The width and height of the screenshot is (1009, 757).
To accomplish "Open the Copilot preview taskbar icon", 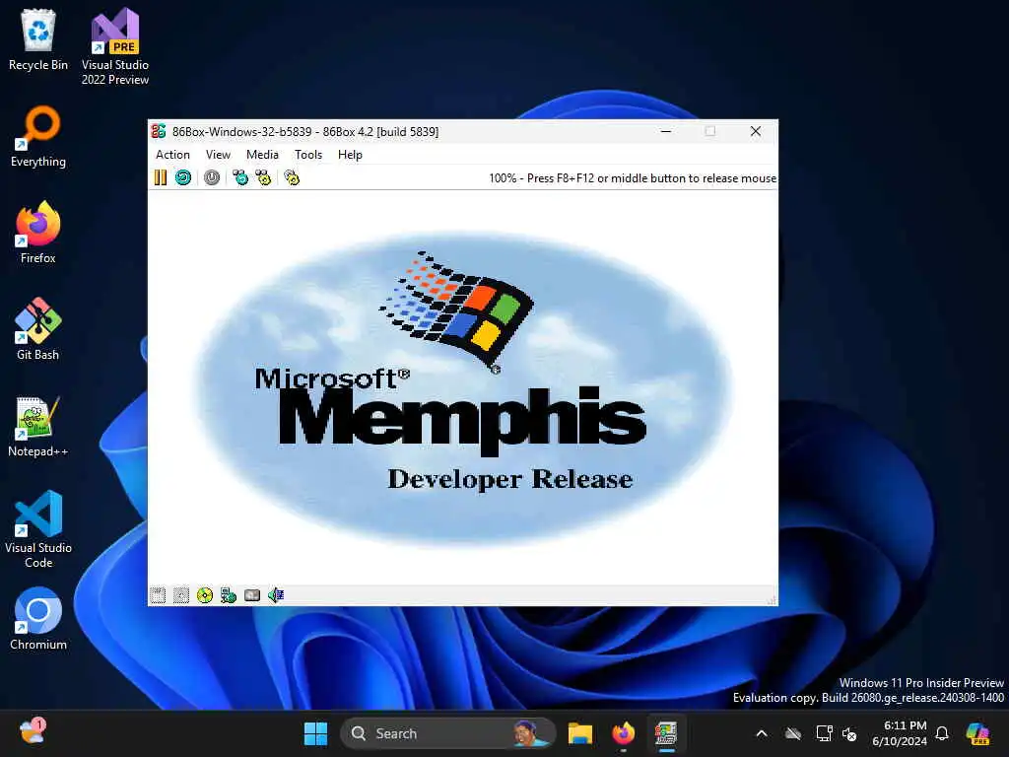I will 977,733.
